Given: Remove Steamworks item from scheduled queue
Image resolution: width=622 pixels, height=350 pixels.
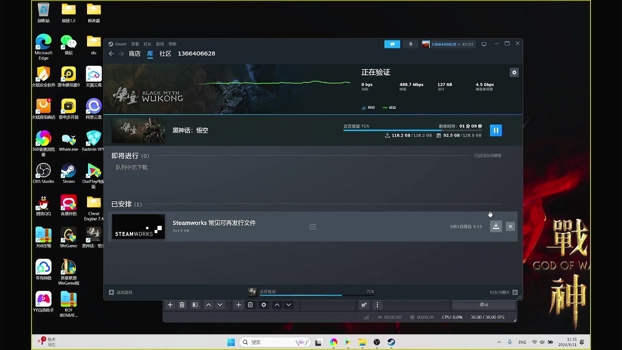Looking at the screenshot, I should tap(510, 227).
